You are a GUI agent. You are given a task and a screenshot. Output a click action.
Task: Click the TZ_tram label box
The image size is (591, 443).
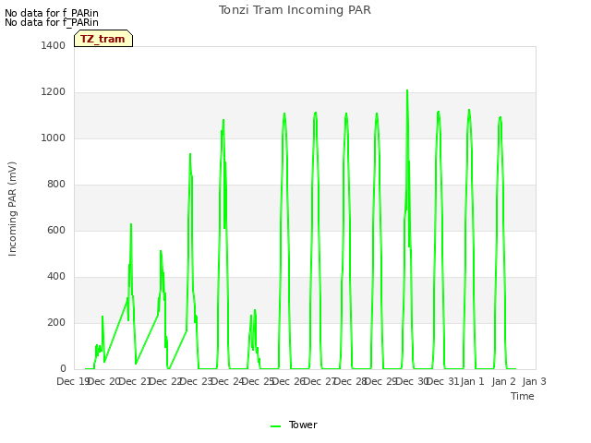coord(103,39)
